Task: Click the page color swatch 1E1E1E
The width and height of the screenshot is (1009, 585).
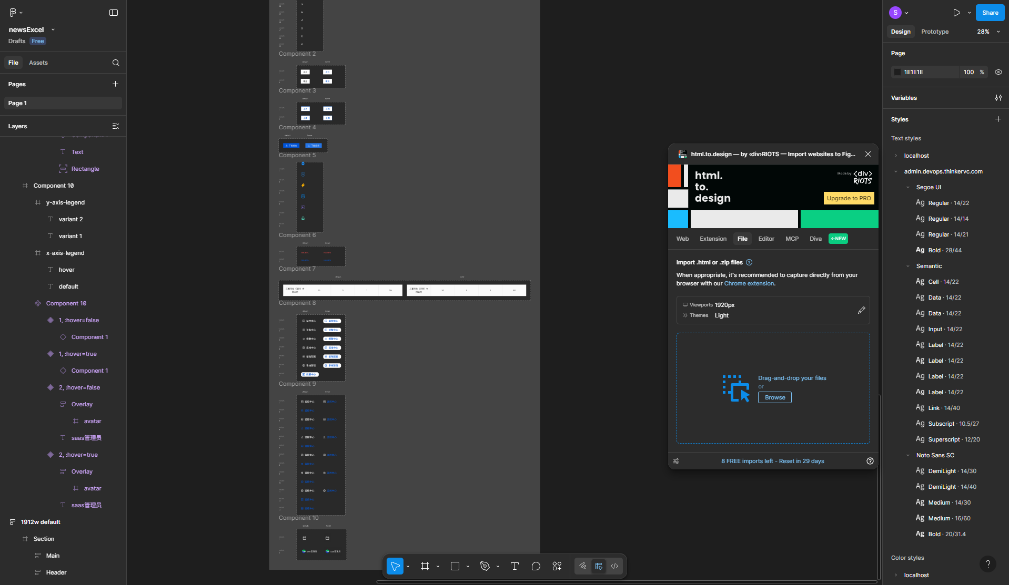Action: [897, 72]
